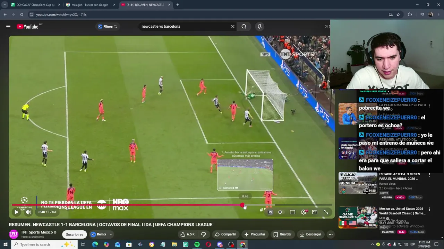This screenshot has height=249, width=444.
Task: Open Opera browser from the taskbar
Action: click(x=208, y=245)
